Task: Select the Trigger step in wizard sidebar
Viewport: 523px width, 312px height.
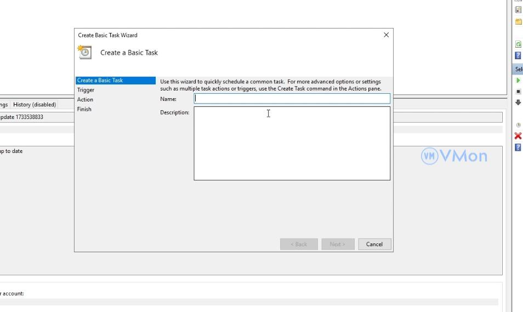Action: click(x=86, y=90)
